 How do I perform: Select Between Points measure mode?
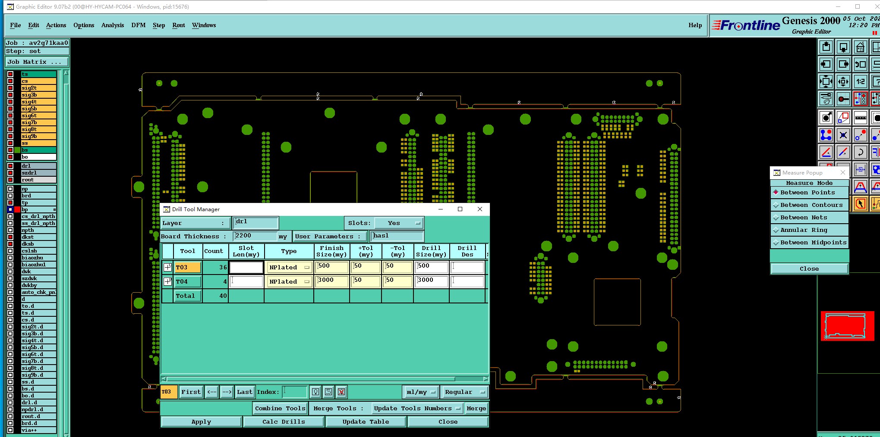point(809,193)
